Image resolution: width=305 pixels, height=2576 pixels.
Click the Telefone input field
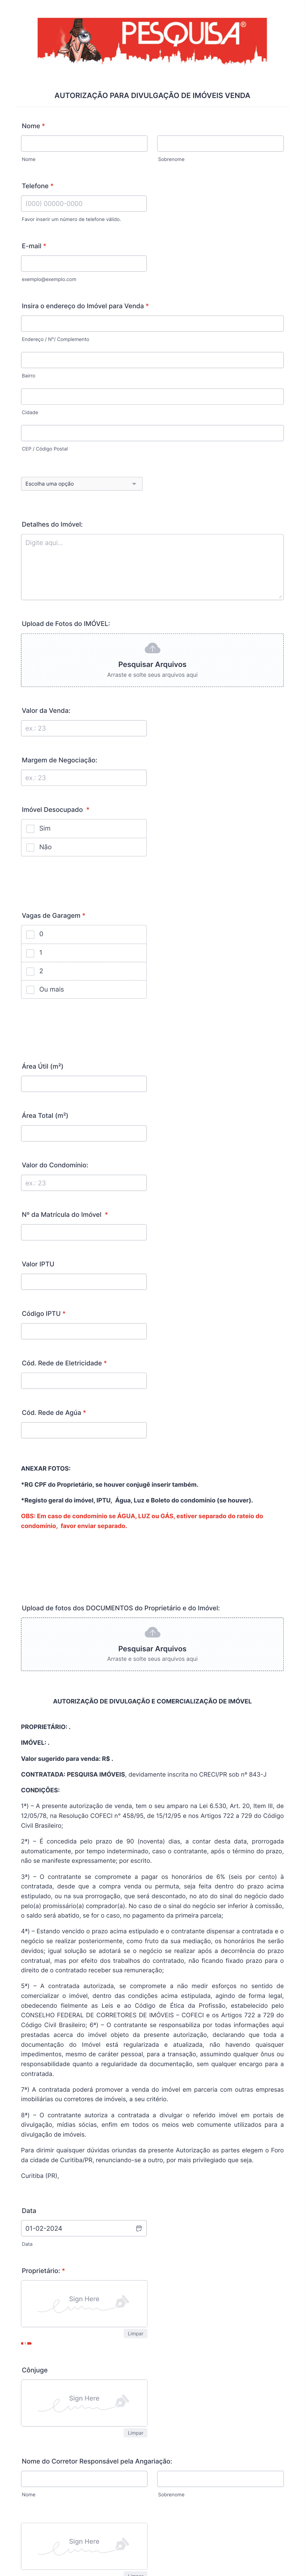[x=84, y=203]
